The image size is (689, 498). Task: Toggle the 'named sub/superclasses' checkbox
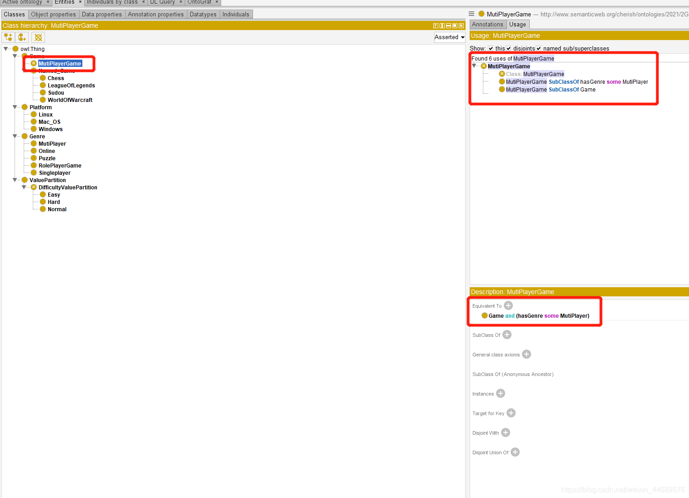pyautogui.click(x=538, y=48)
